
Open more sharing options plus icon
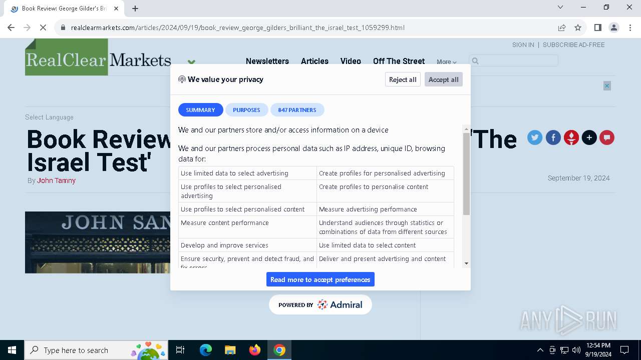tap(589, 137)
